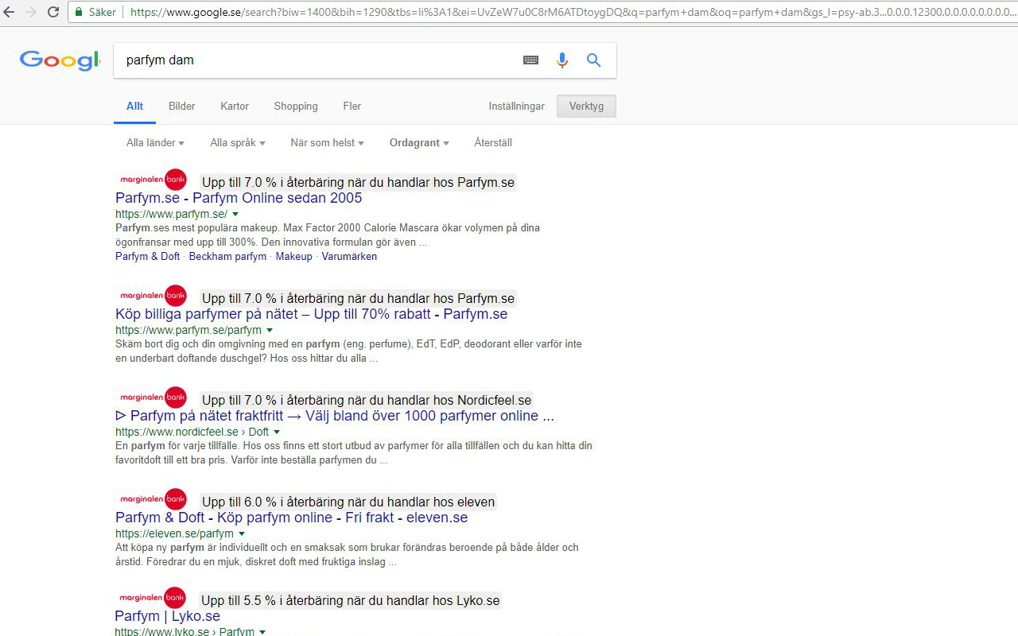This screenshot has height=636, width=1018.
Task: Click Upp till 5.5 % återbäring Lyko.se banner
Action: pyautogui.click(x=351, y=600)
